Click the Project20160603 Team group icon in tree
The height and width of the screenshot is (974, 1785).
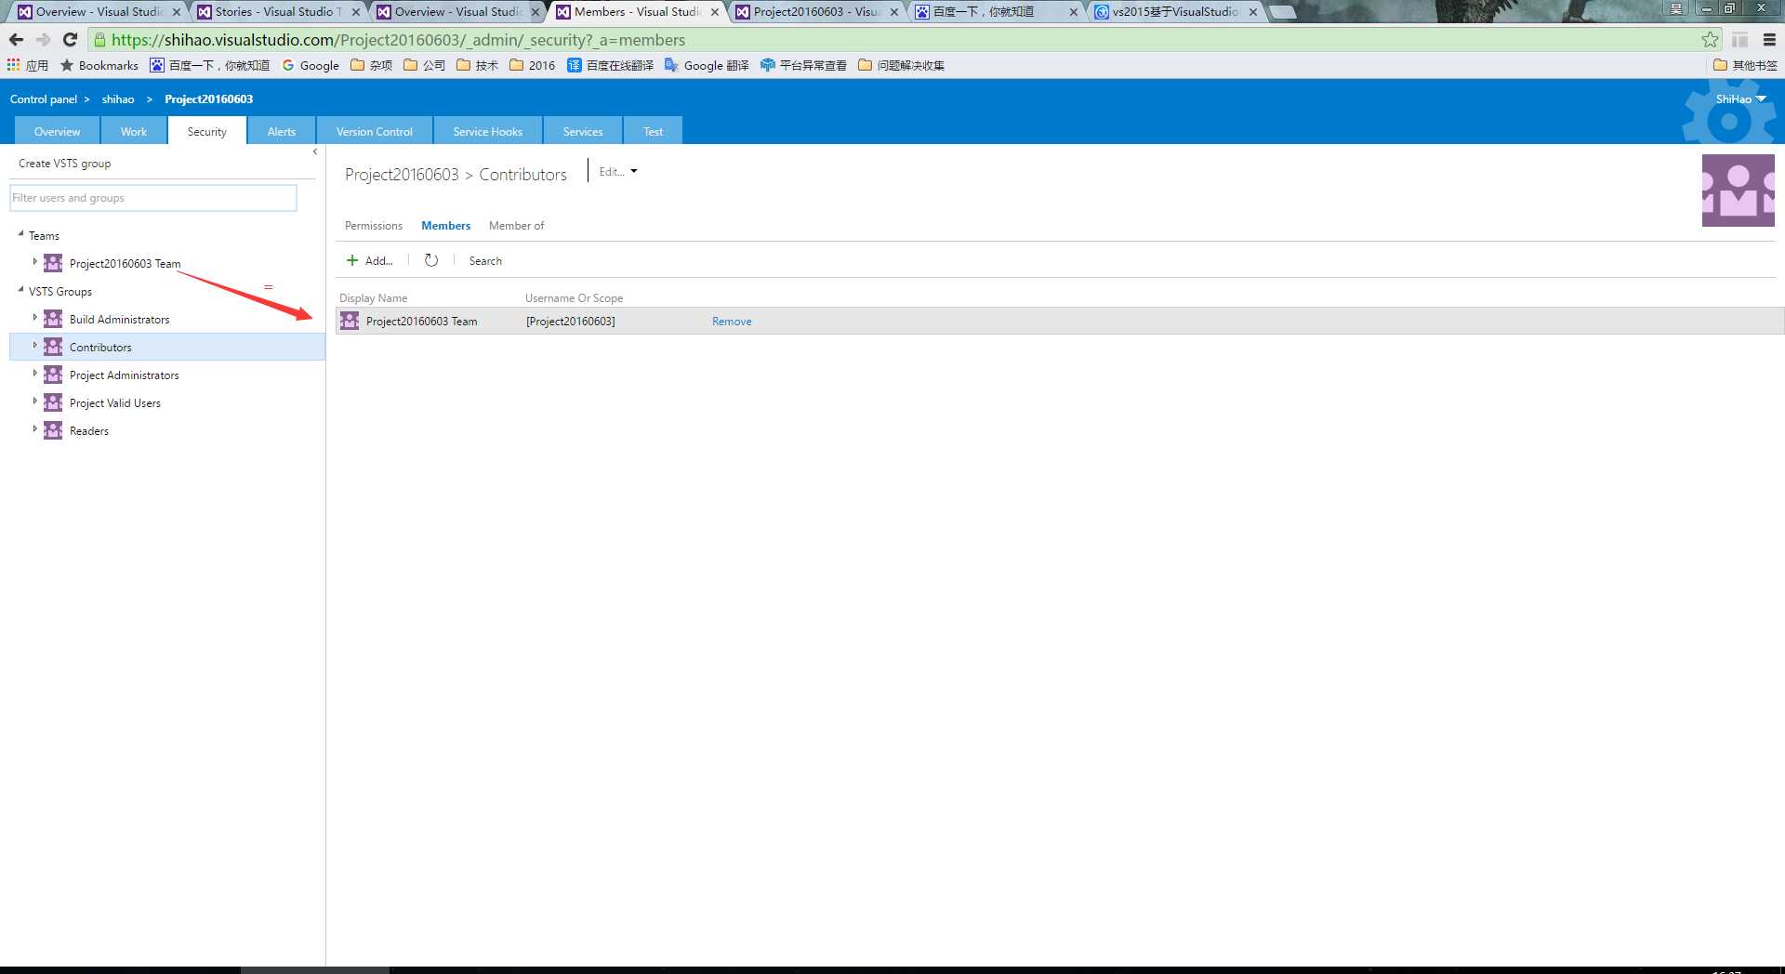(x=54, y=263)
